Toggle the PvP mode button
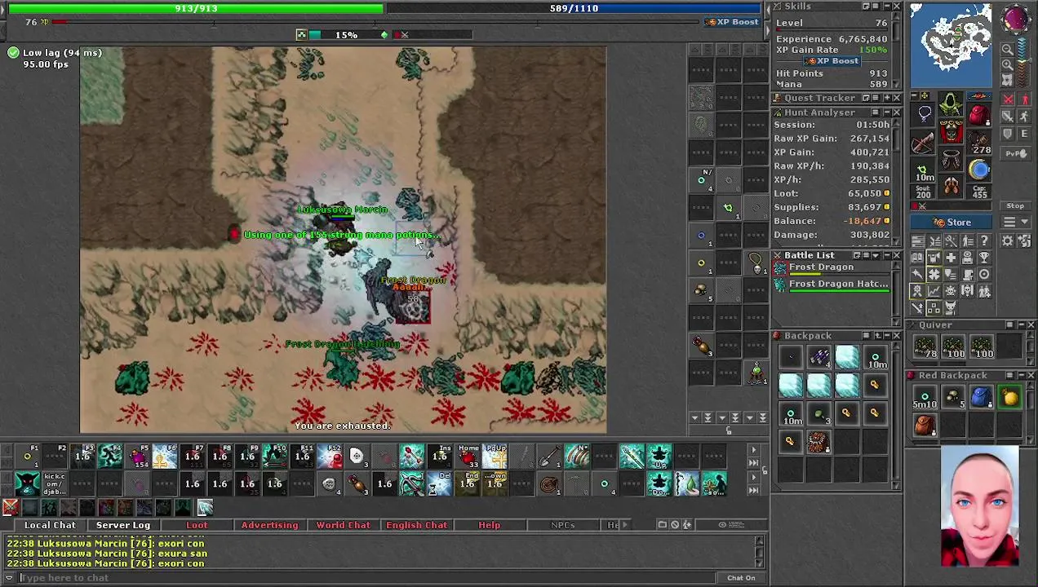This screenshot has width=1038, height=587. click(1015, 153)
